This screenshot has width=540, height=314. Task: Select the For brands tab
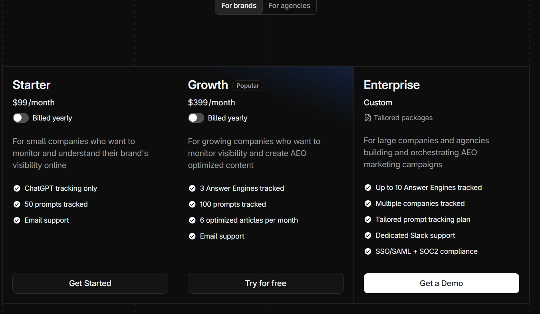click(239, 6)
